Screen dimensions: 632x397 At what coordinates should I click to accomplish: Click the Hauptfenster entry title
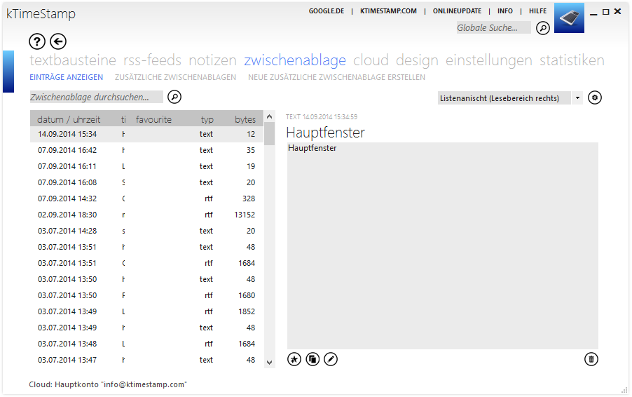(x=326, y=133)
